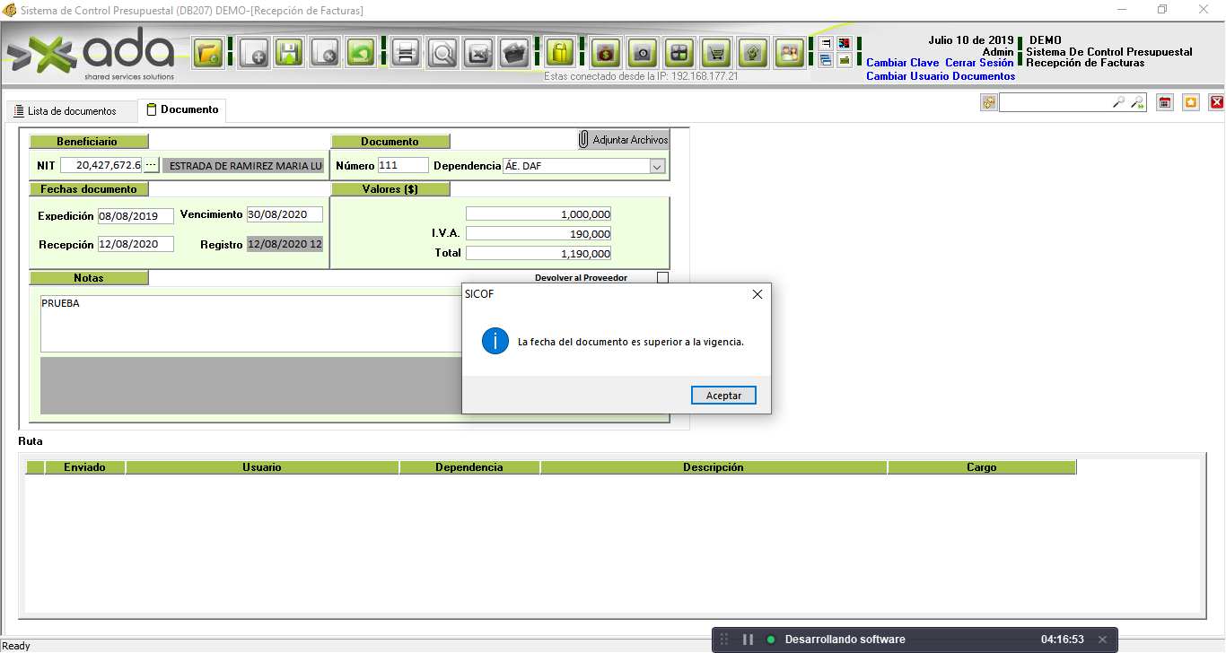The width and height of the screenshot is (1226, 653).
Task: Click the calendar icon near search box
Action: tap(1165, 103)
